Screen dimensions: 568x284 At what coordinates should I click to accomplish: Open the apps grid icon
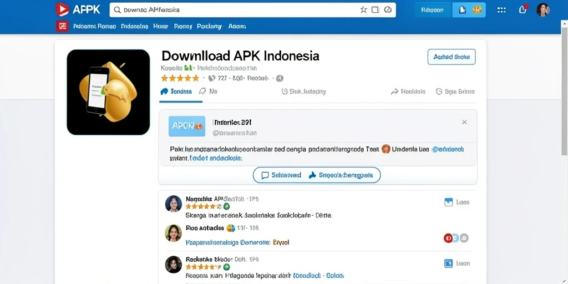(501, 10)
